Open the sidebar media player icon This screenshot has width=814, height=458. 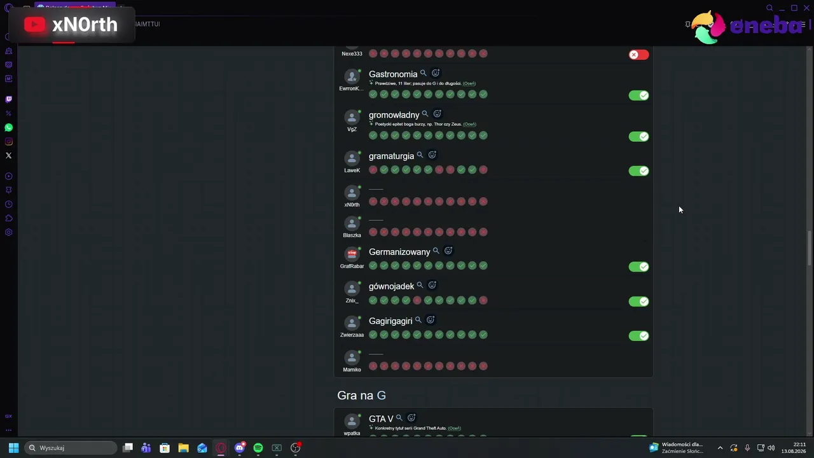[x=9, y=176]
